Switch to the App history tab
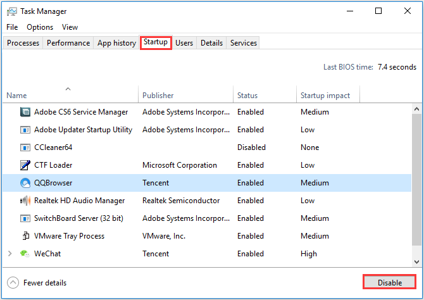Viewport: 424px width, 300px height. click(116, 43)
